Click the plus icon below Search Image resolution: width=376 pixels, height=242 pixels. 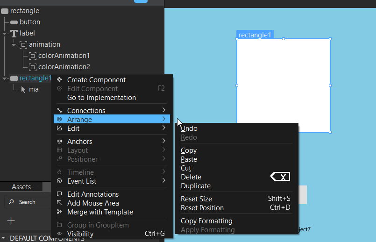coord(11,221)
